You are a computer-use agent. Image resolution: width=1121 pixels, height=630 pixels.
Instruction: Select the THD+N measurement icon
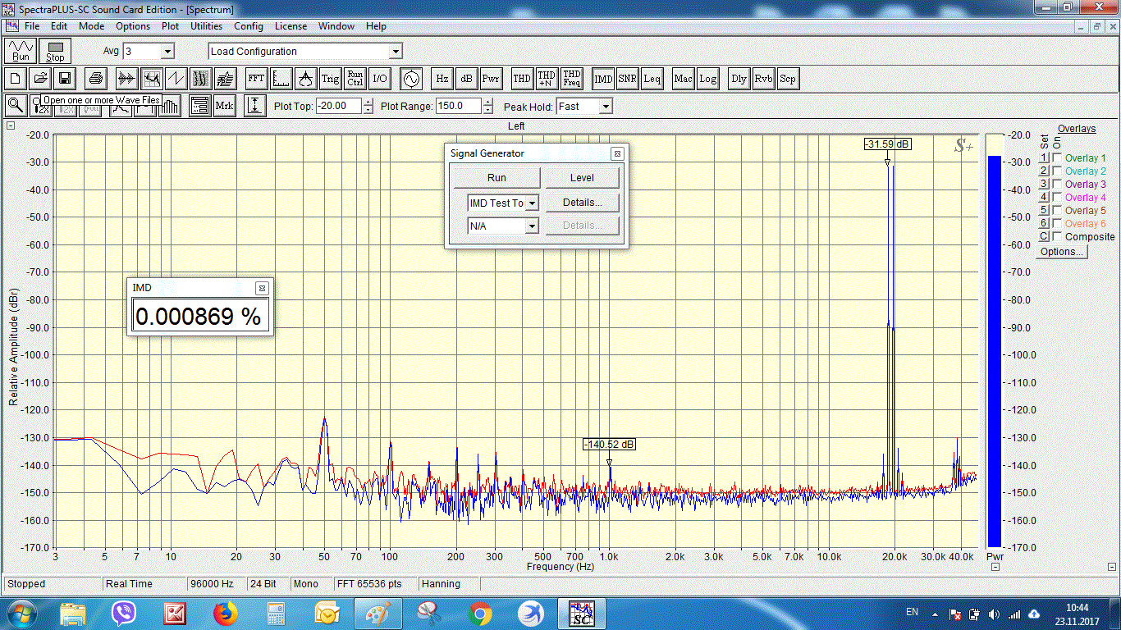click(x=547, y=79)
